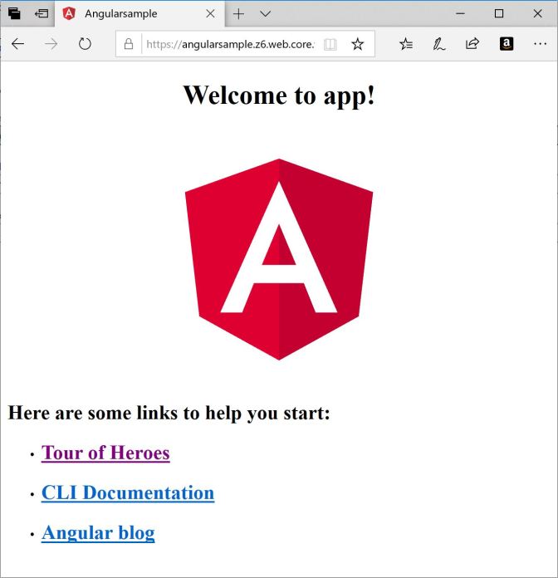Open the Tour of Heroes link
The image size is (558, 578).
[105, 453]
